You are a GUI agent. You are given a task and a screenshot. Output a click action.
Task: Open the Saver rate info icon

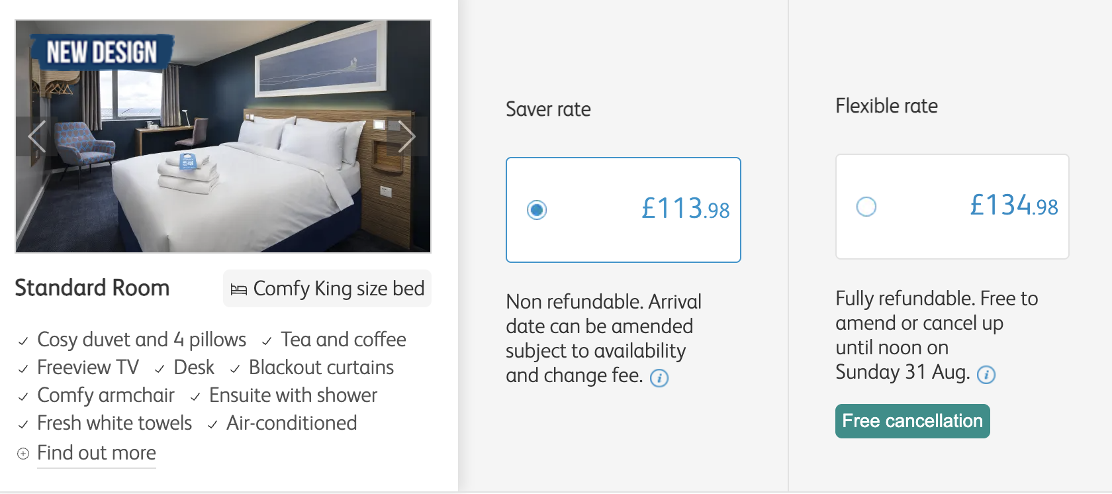click(659, 378)
